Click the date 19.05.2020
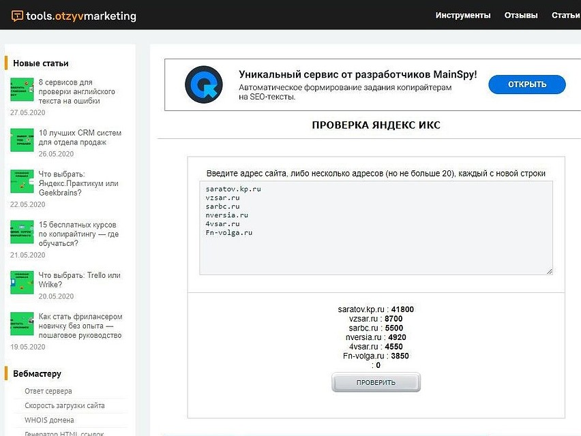This screenshot has height=436, width=581. (27, 347)
